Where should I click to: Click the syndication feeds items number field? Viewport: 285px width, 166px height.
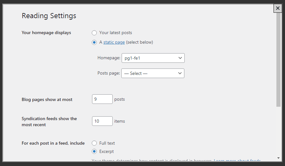[102, 121]
